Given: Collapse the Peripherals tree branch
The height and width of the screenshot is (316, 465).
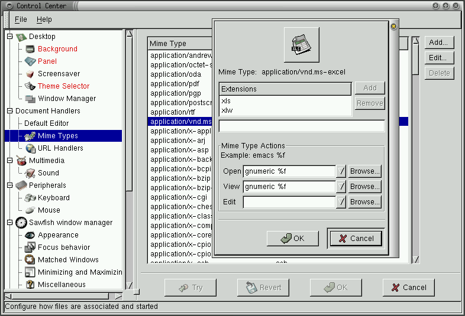Looking at the screenshot, I should coord(10,185).
